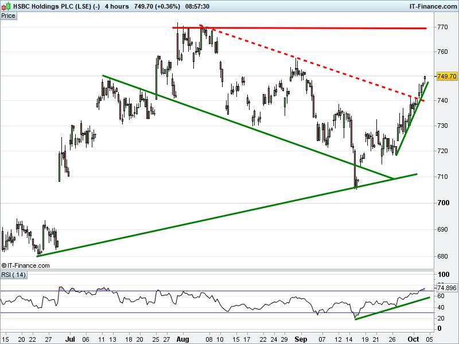This screenshot has width=459, height=344.
Task: Click the 100 RSI axis label
Action: click(443, 275)
